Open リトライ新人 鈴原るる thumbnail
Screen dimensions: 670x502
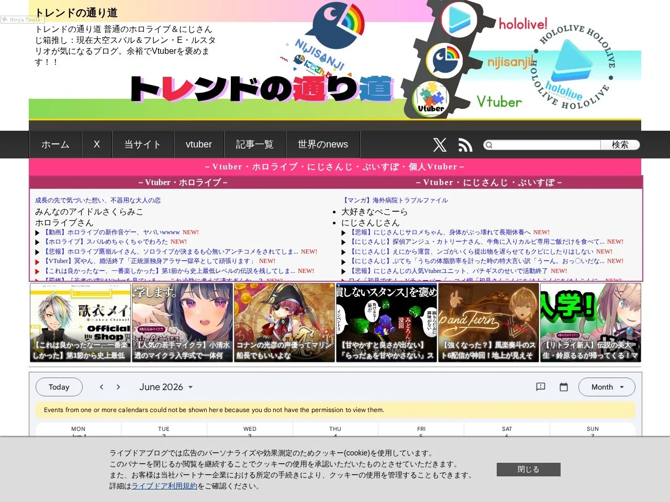coord(590,323)
